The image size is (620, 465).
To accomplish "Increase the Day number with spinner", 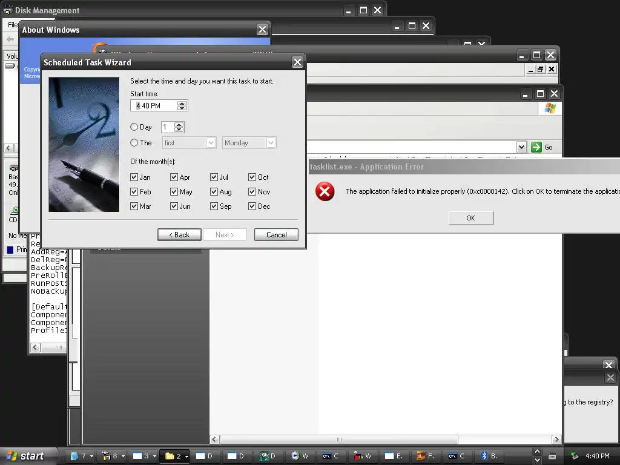I will pos(179,125).
